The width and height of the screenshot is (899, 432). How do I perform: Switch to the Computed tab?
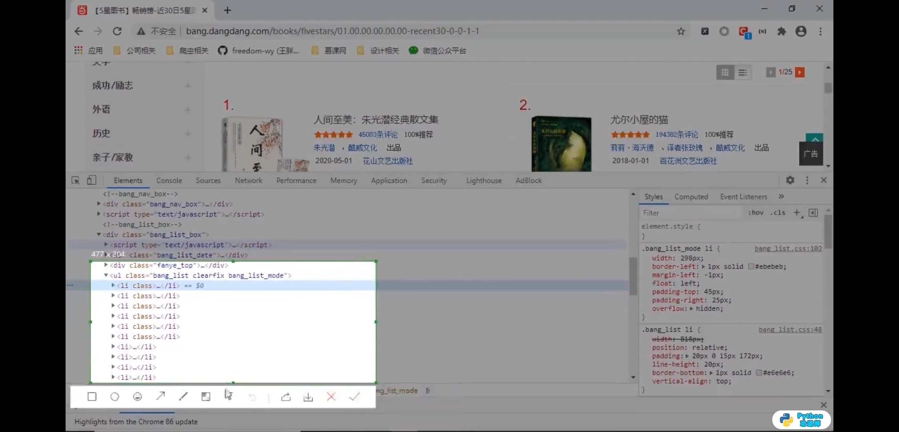(x=691, y=197)
